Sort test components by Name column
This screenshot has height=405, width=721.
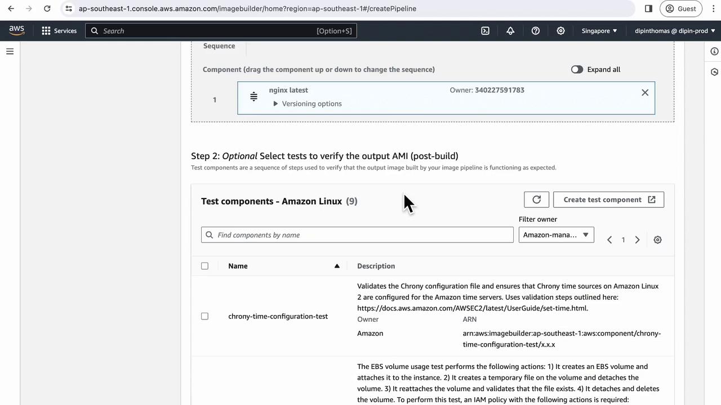point(284,266)
